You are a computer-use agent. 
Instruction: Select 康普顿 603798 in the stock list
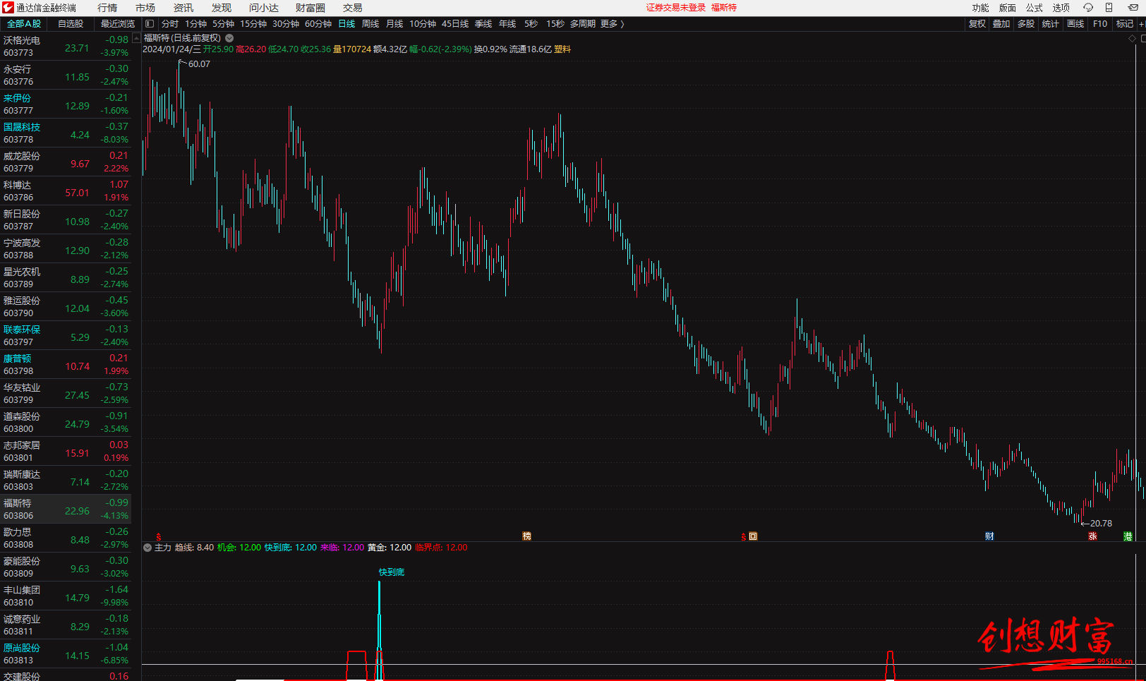(x=66, y=364)
